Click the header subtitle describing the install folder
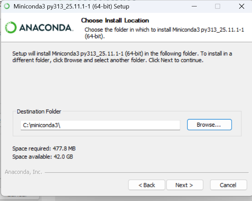 pos(164,32)
